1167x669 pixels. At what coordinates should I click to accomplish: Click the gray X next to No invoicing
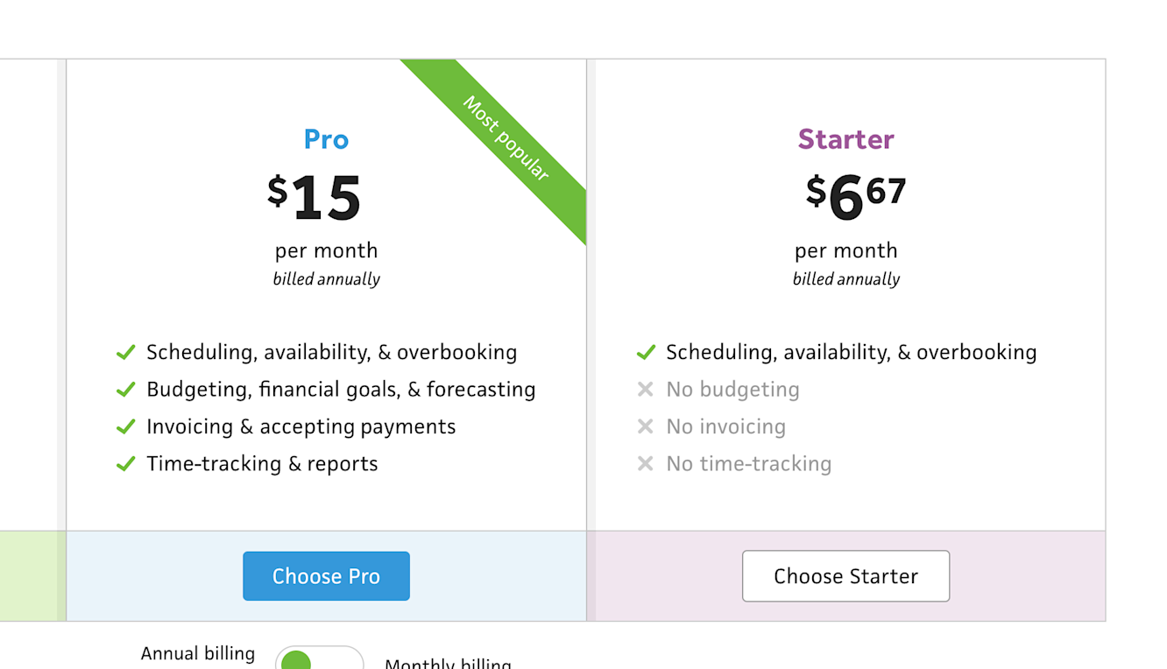(x=646, y=427)
